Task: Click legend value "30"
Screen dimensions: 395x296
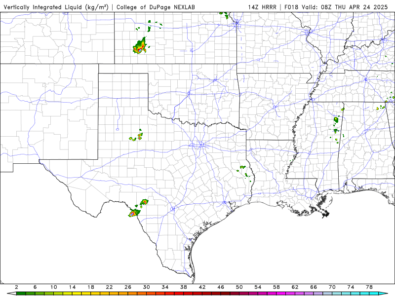Action: tap(146, 287)
